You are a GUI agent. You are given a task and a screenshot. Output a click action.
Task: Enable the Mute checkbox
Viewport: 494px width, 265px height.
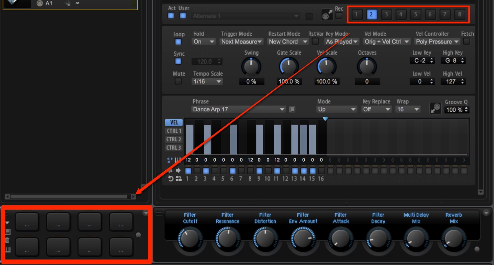point(178,81)
